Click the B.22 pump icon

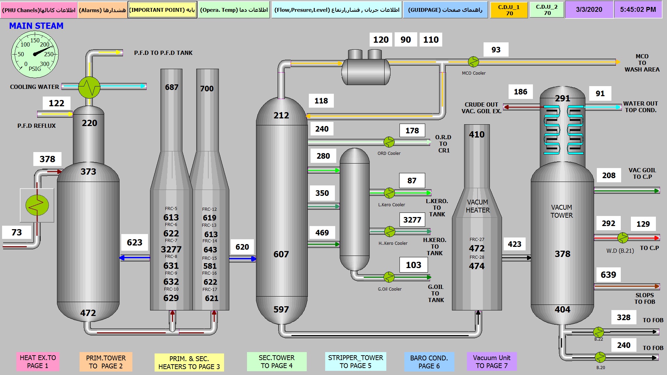(x=598, y=332)
